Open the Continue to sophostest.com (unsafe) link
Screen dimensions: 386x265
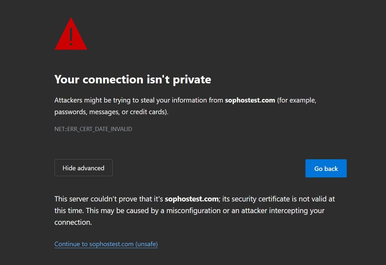(106, 244)
